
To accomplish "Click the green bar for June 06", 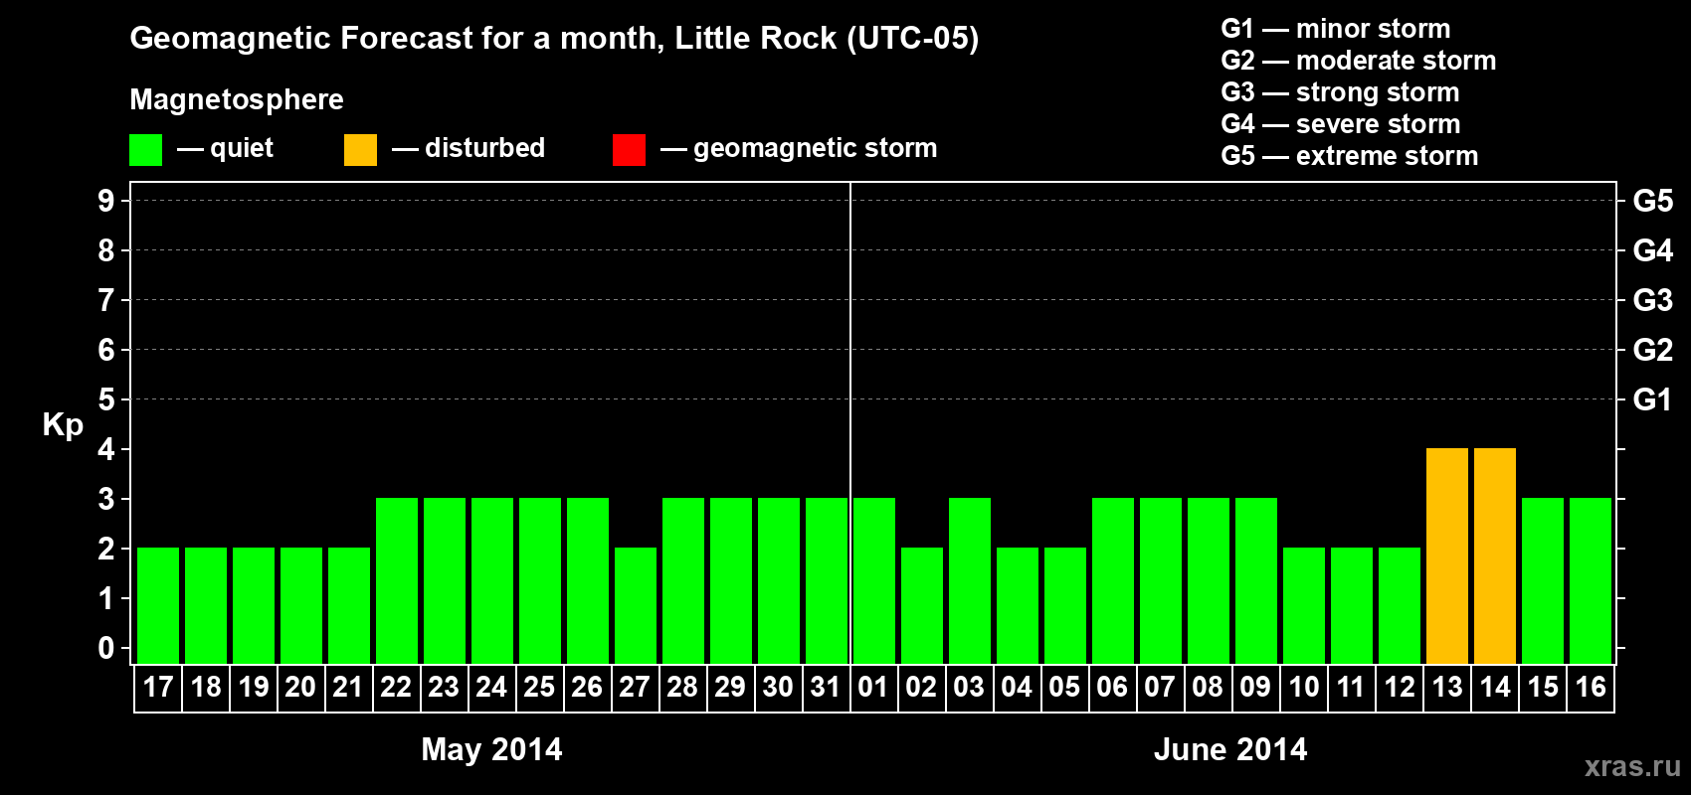I will (x=1113, y=581).
